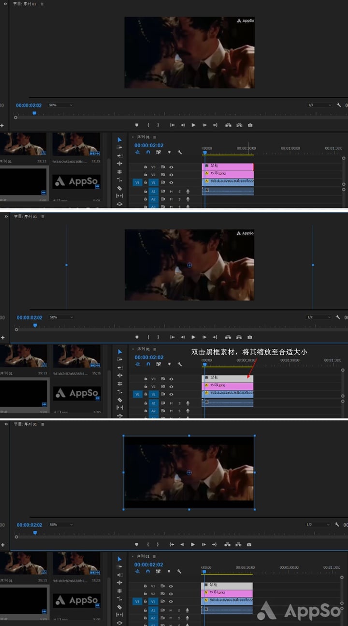Click the monitor zoom scrollbar handle, top screenshot
This screenshot has height=626, width=348.
pos(15,118)
